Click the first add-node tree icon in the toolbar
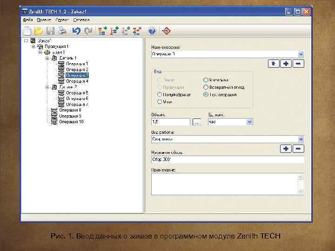This screenshot has height=251, width=335. [x=102, y=31]
